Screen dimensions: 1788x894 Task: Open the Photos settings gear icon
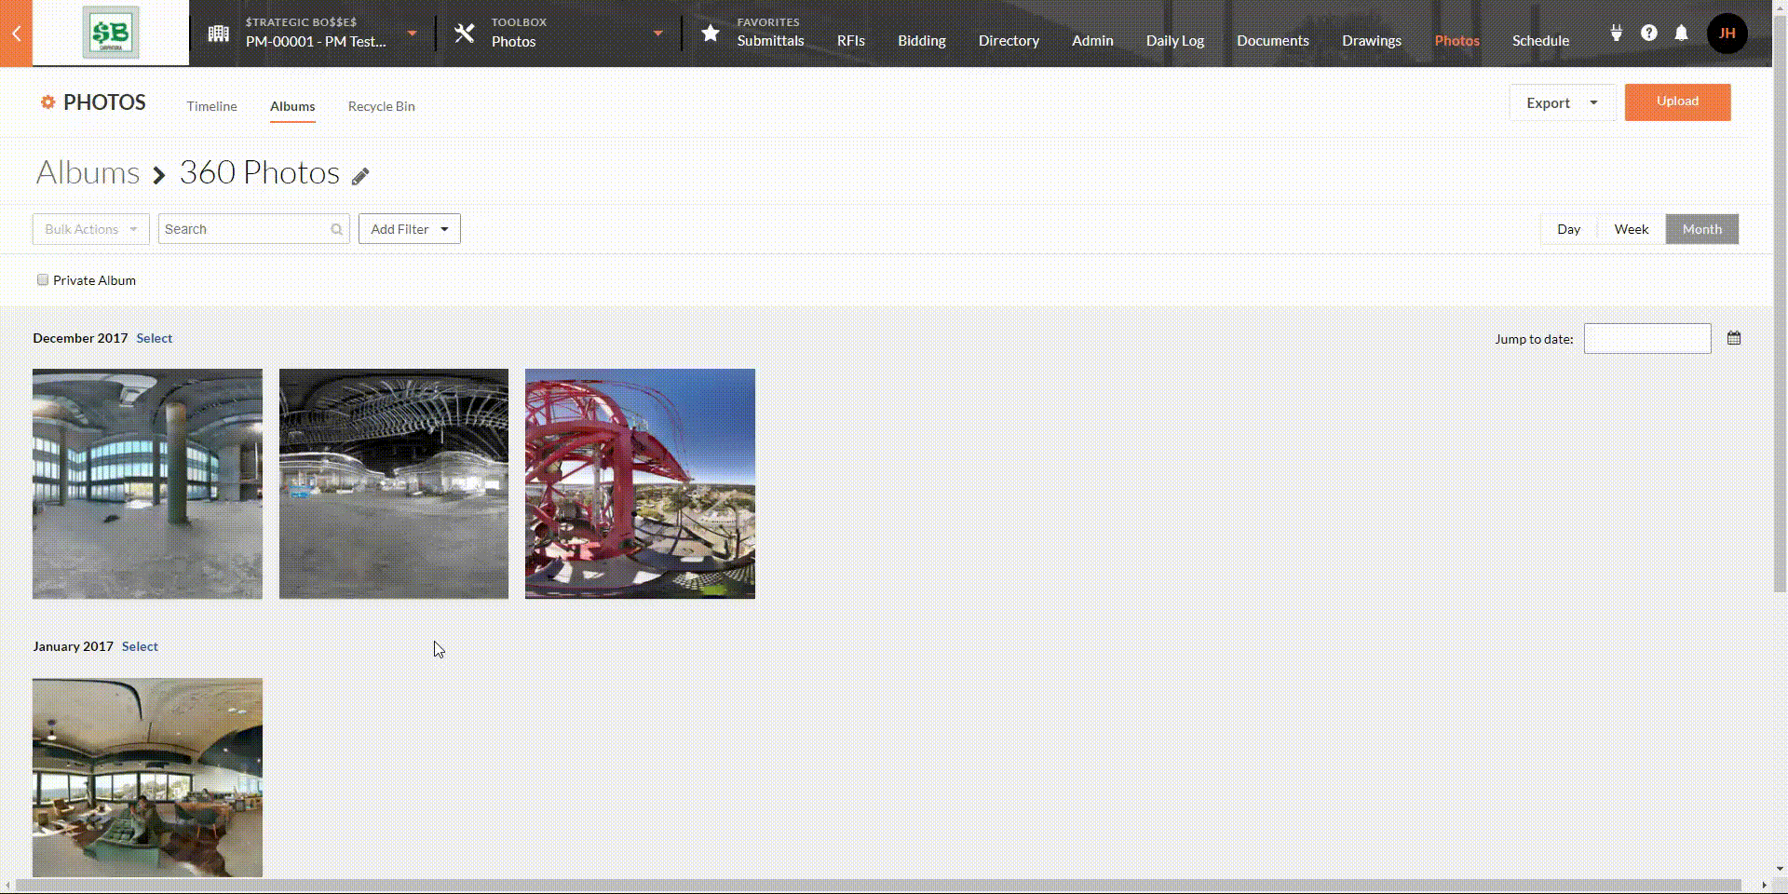point(47,102)
